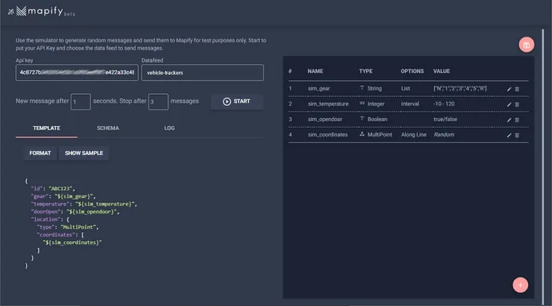Click the "id": "ABC123" template line
Image resolution: width=552 pixels, height=306 pixels.
coord(53,189)
